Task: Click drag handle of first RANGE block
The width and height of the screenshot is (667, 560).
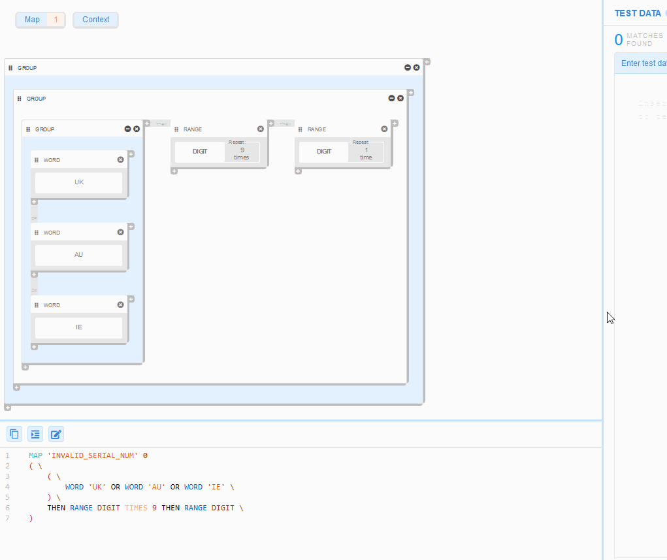Action: 176,129
